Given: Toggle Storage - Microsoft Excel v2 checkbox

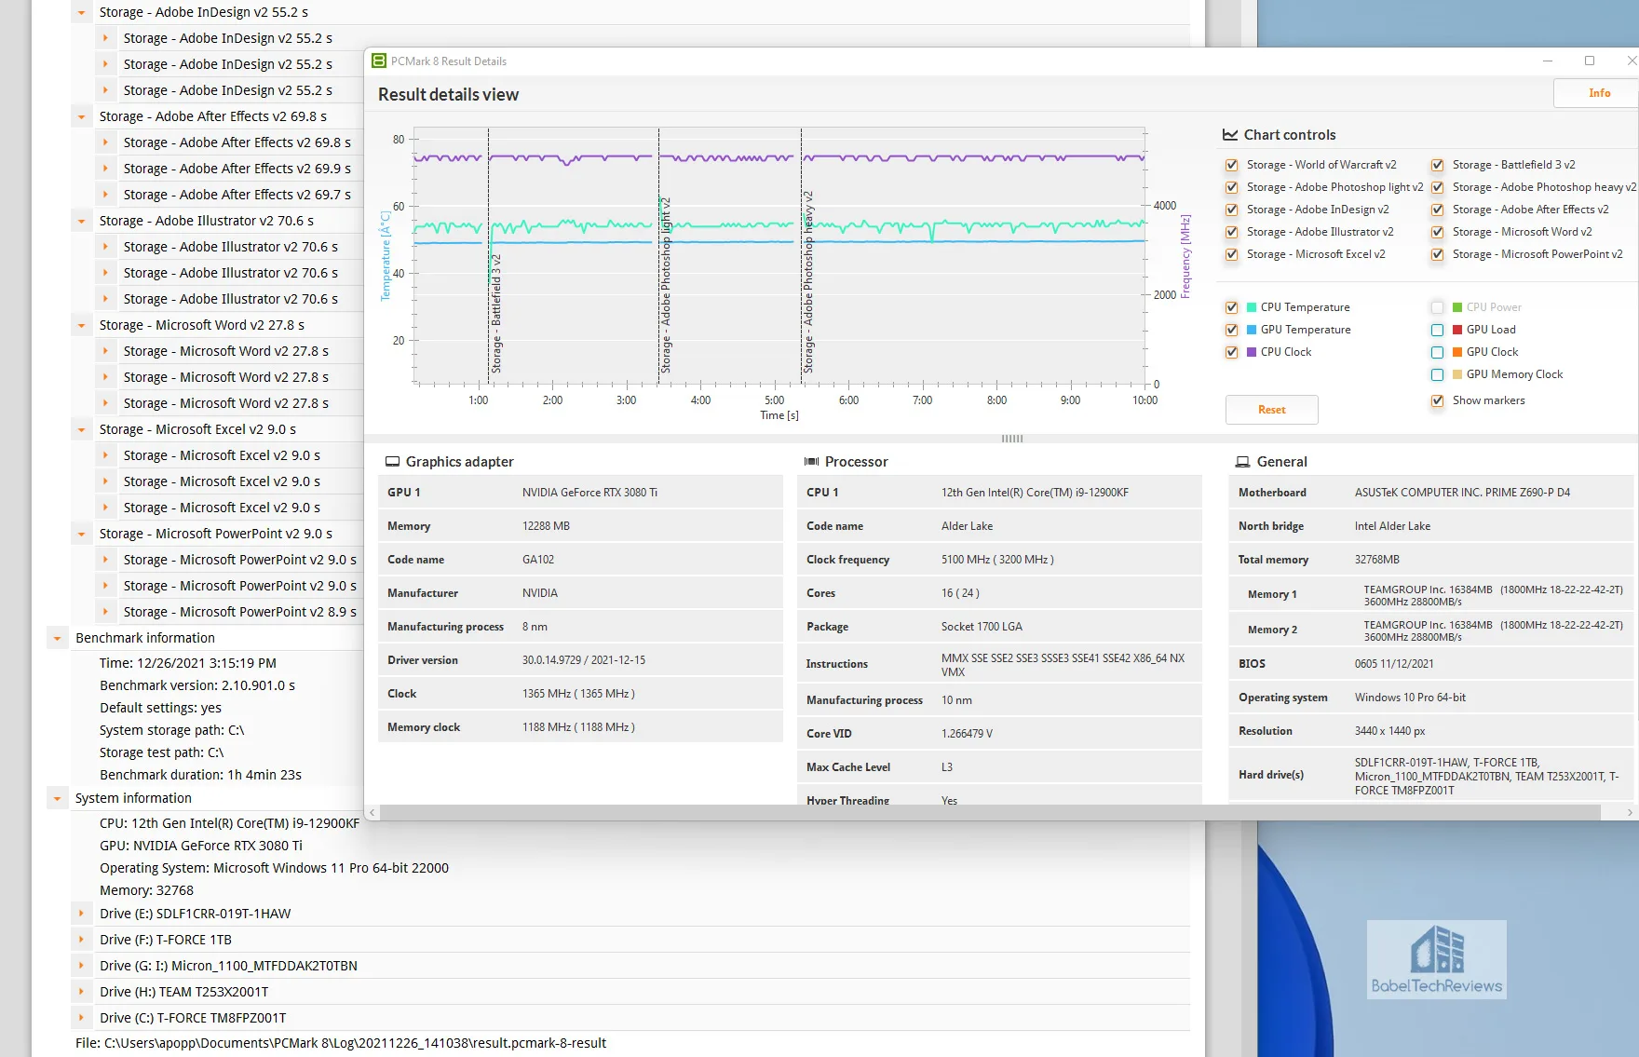Looking at the screenshot, I should [1231, 254].
